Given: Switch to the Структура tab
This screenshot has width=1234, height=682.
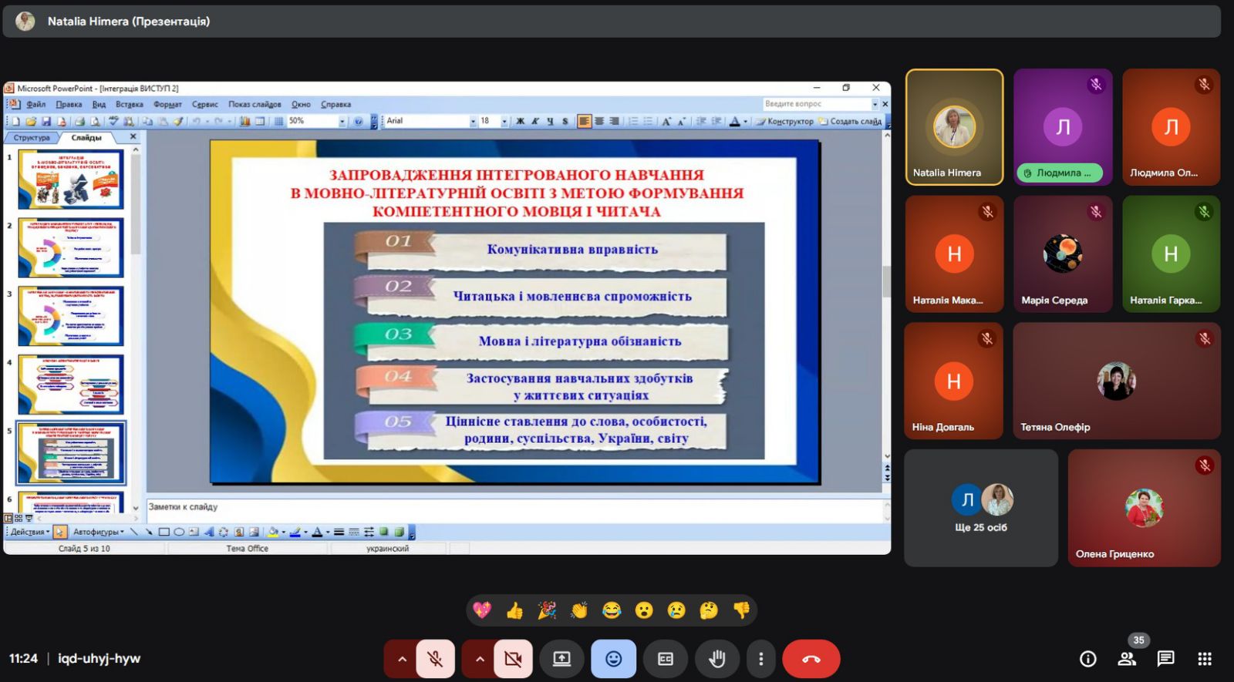Looking at the screenshot, I should click(32, 137).
